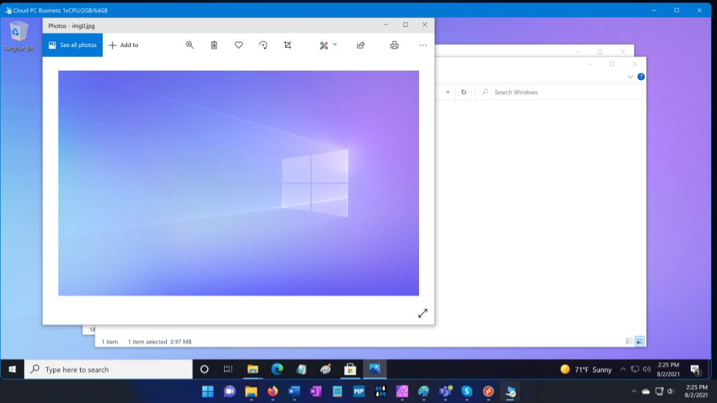Open address bar history dropdown in Explorer

448,92
